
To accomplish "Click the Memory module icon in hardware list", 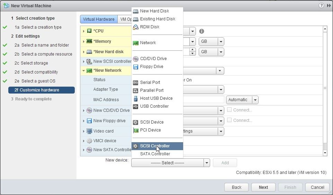I will pyautogui.click(x=89, y=41).
